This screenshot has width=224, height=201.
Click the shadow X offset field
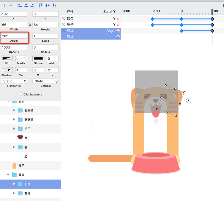click(x=38, y=70)
